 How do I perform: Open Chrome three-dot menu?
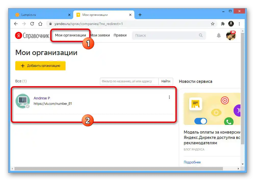239,24
